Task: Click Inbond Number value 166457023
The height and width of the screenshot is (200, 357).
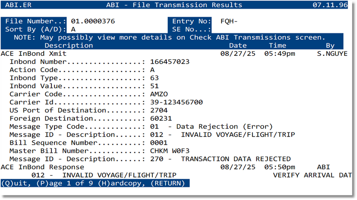Action: [x=169, y=62]
